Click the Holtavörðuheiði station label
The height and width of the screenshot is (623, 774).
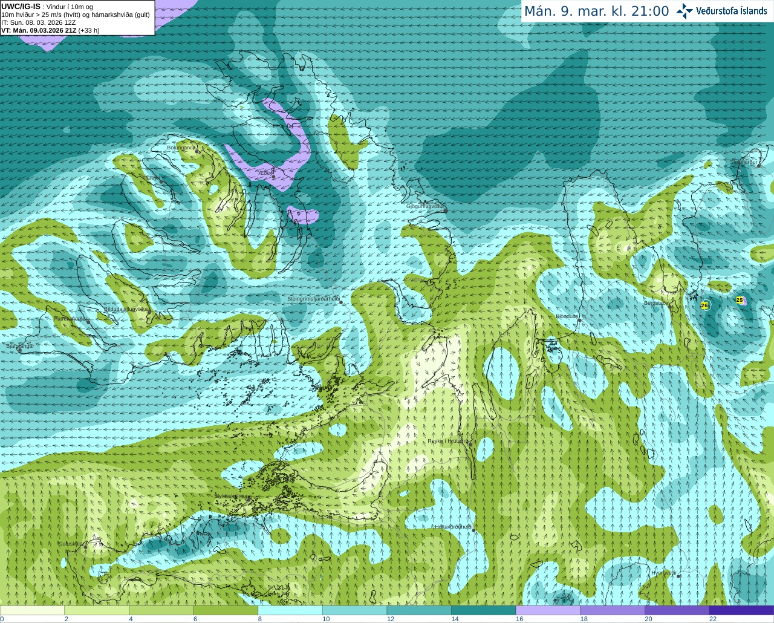(454, 527)
